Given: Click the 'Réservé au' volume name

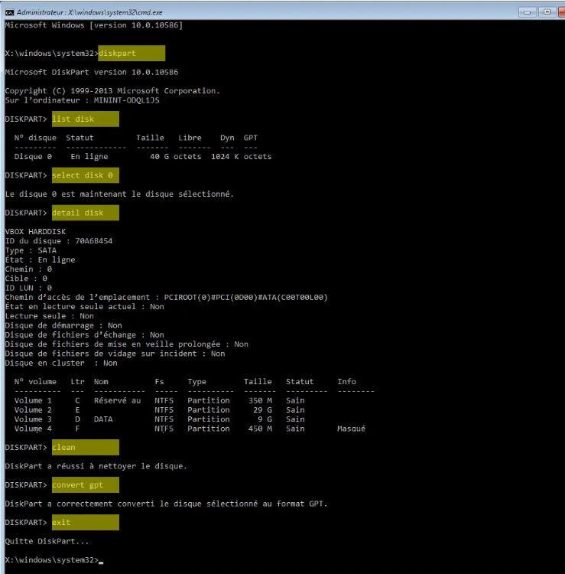Looking at the screenshot, I should [x=118, y=400].
